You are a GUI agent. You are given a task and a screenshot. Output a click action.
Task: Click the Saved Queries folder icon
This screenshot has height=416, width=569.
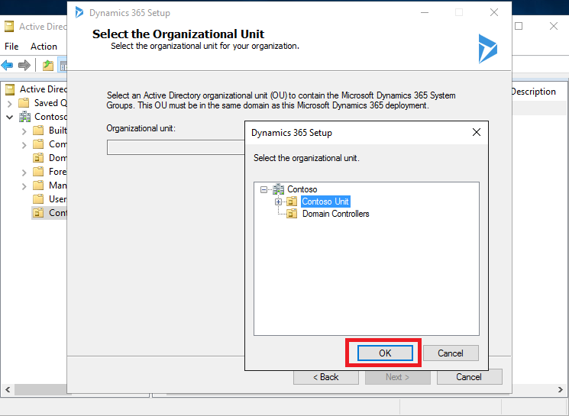point(24,103)
